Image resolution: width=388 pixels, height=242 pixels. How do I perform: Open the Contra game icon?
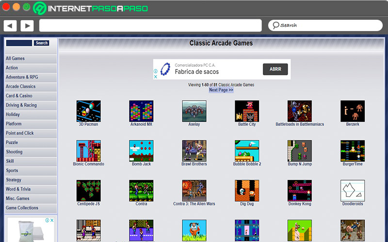pyautogui.click(x=141, y=191)
